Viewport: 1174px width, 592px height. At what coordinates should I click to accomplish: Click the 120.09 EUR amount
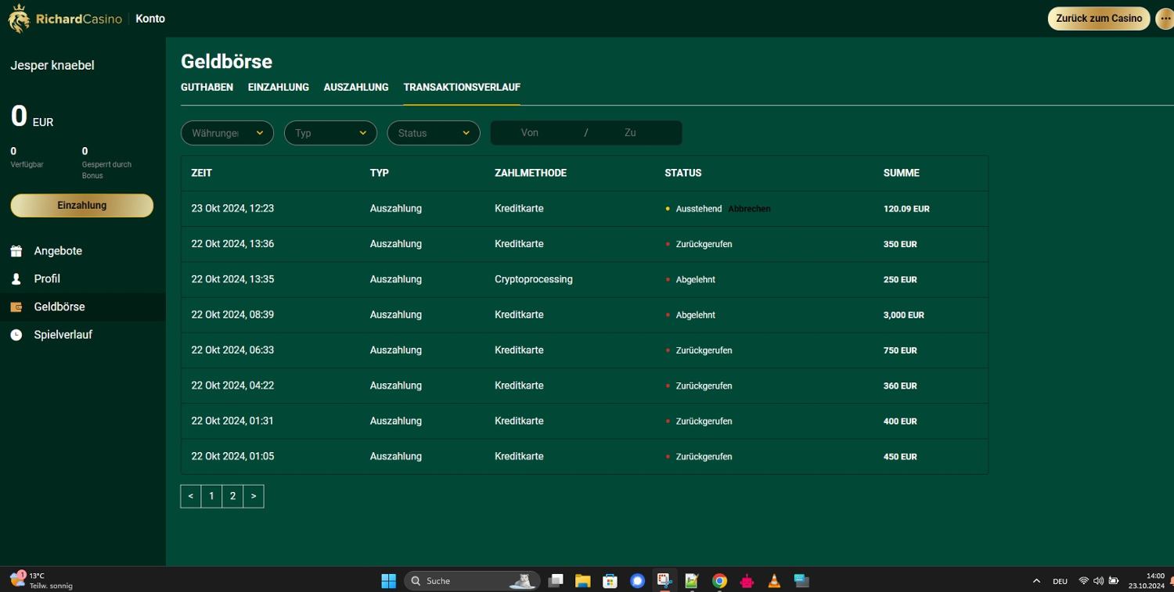[x=906, y=209]
